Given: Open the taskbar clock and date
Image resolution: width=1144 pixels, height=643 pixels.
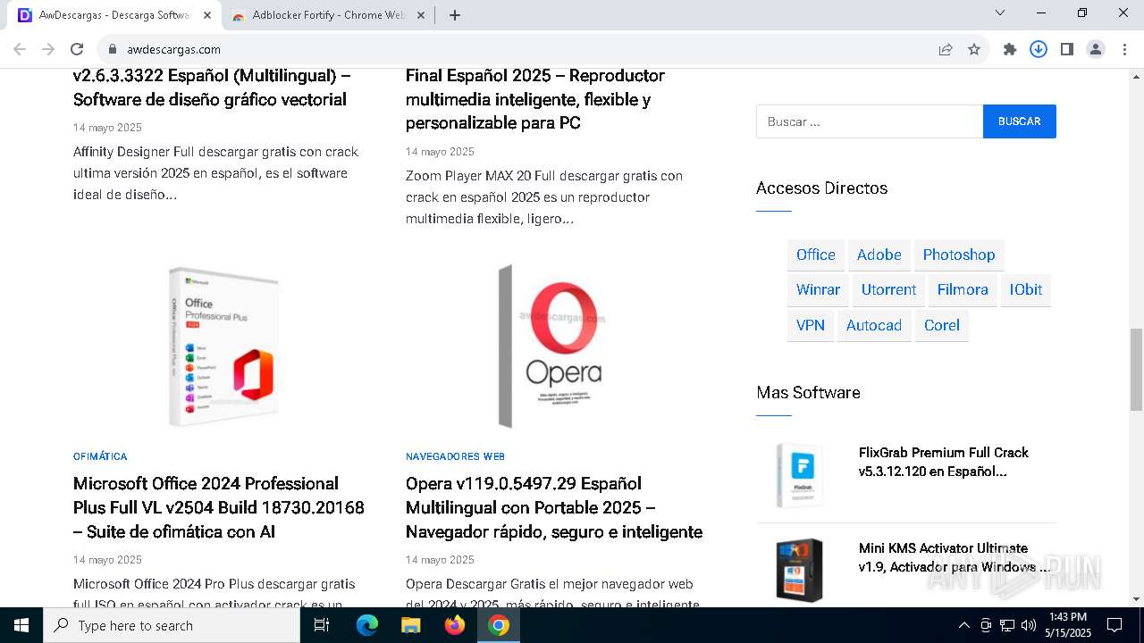Looking at the screenshot, I should pyautogui.click(x=1068, y=625).
